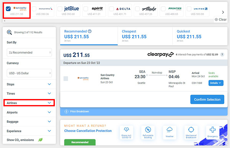Uncheck the Sun Country Airlines checkbox
This screenshot has width=230, height=148.
(8, 9)
